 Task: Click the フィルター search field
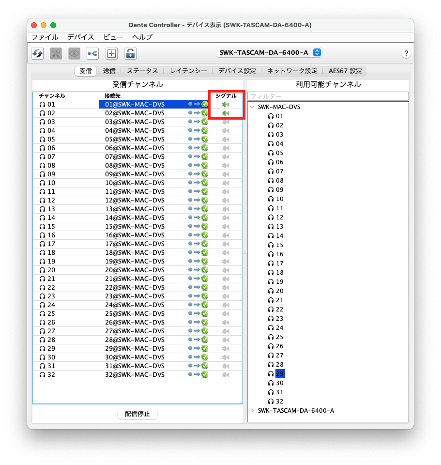coord(328,96)
